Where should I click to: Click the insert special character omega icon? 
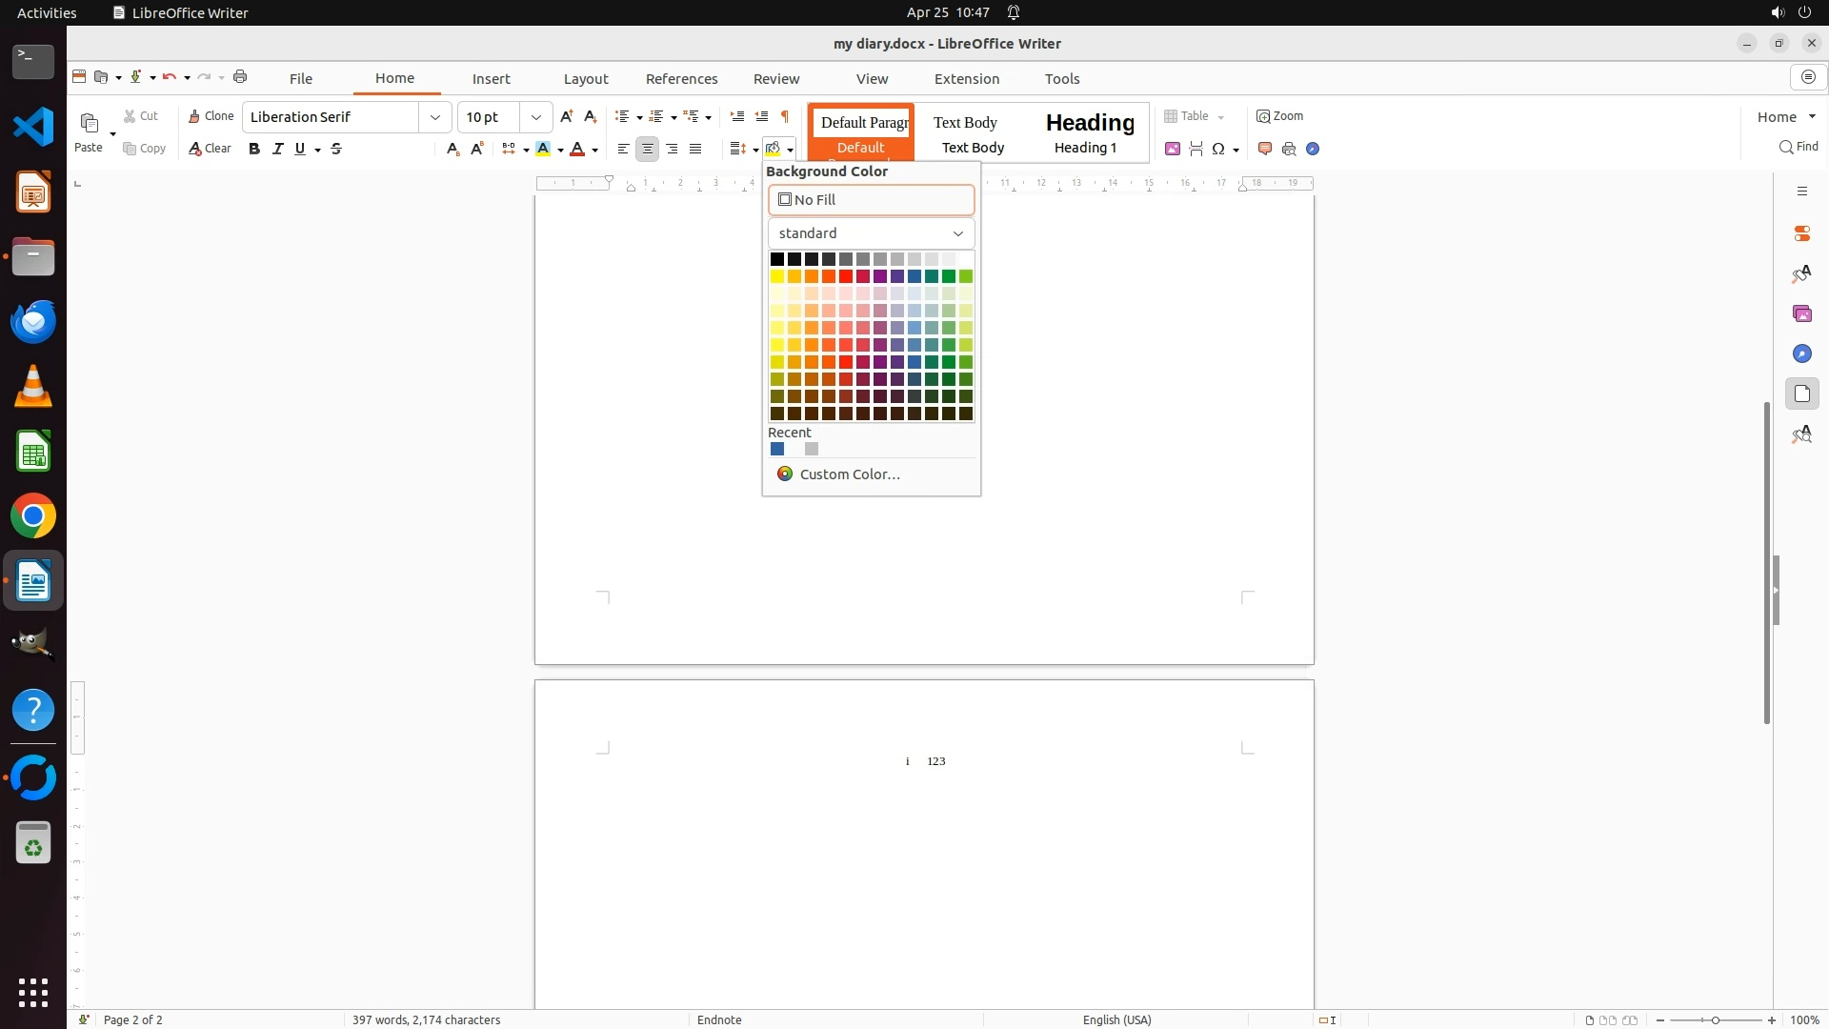pos(1218,149)
